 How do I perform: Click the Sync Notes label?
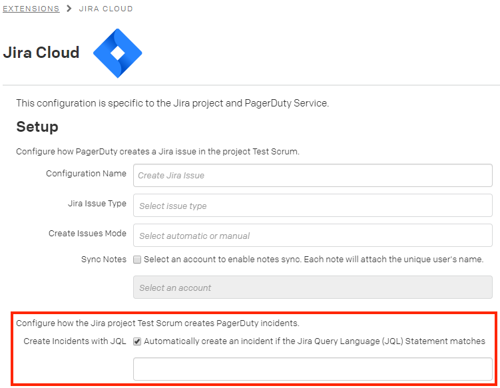tap(104, 259)
